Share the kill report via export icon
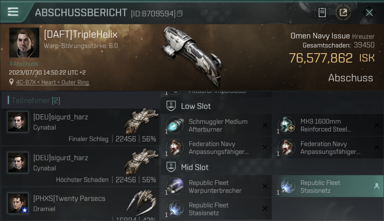This screenshot has width=384, height=221. click(x=343, y=13)
